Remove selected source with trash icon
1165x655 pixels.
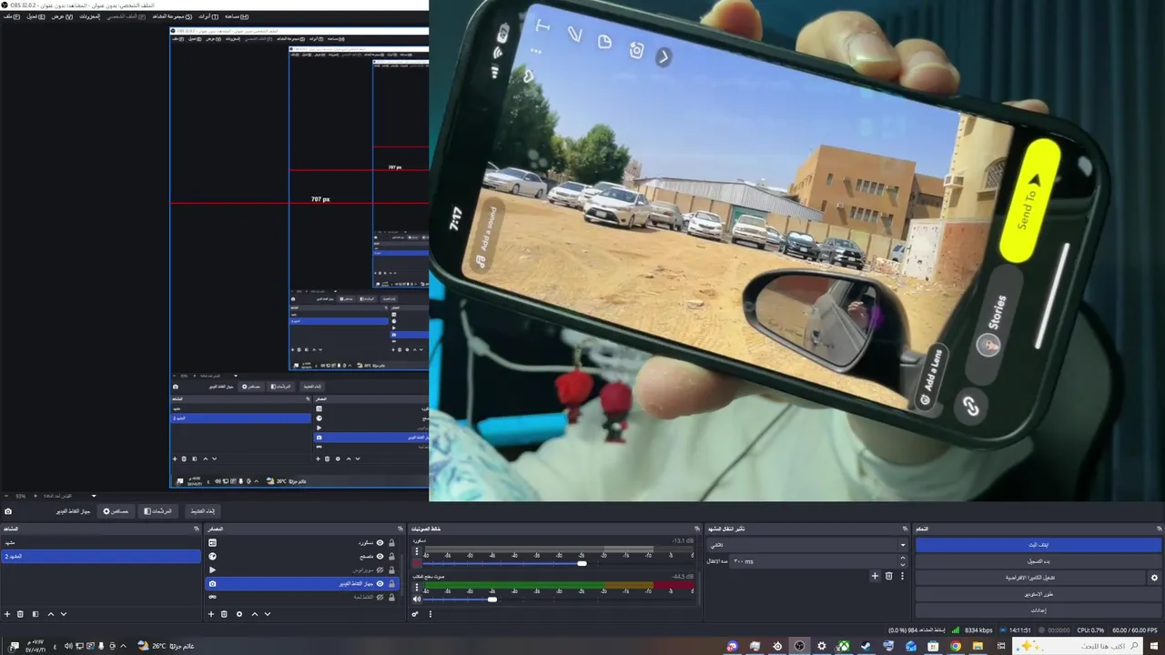[225, 614]
